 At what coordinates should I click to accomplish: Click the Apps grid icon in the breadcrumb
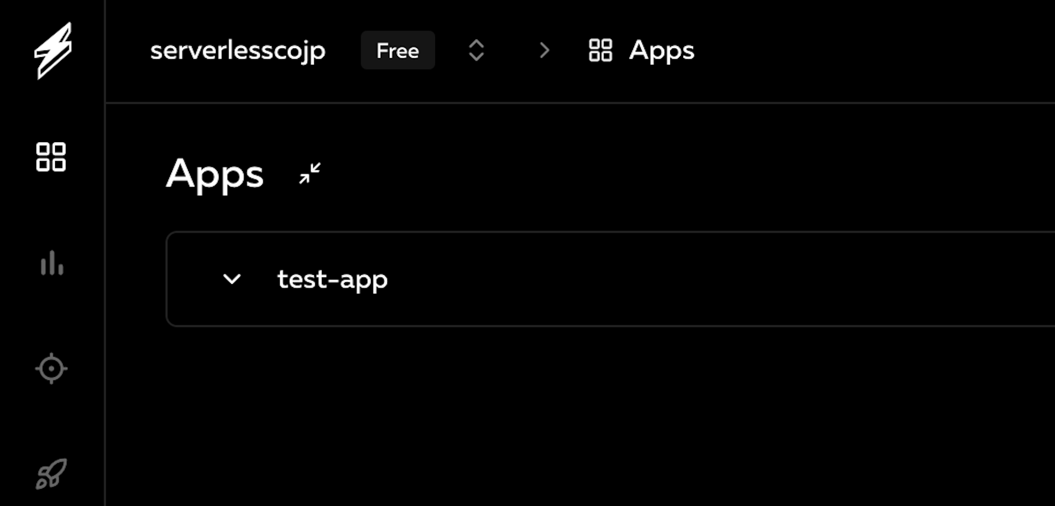pos(600,50)
